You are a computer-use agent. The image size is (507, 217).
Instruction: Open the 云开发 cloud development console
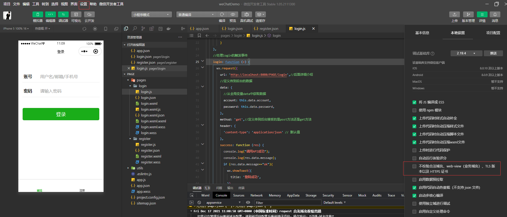[x=89, y=14]
